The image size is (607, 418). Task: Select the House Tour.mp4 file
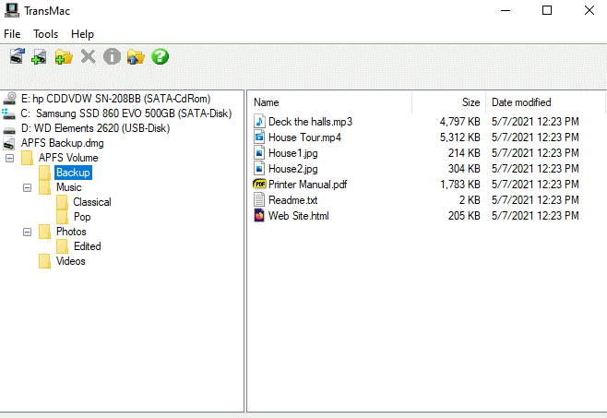pyautogui.click(x=304, y=137)
